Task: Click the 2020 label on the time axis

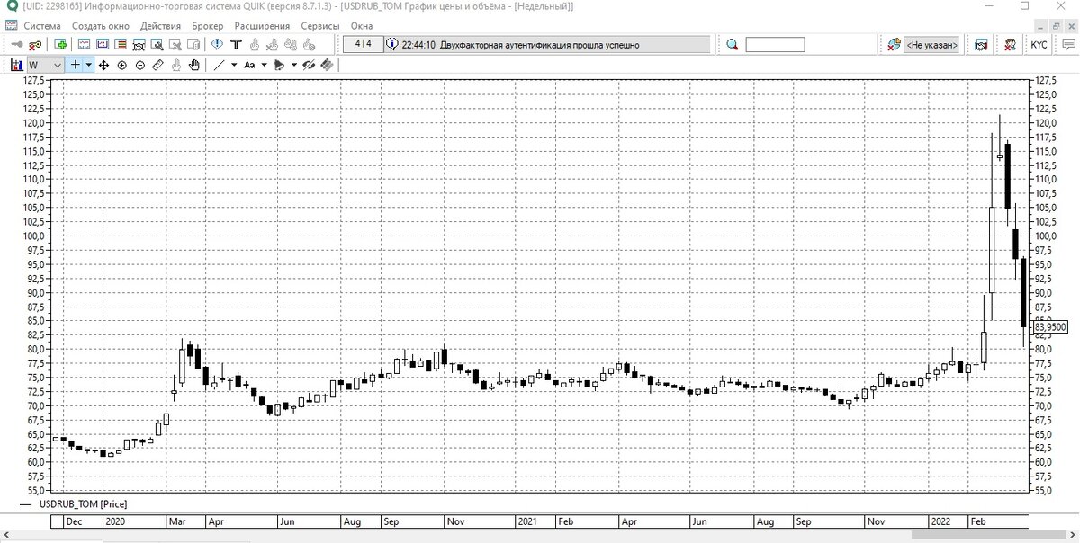Action: click(x=115, y=521)
